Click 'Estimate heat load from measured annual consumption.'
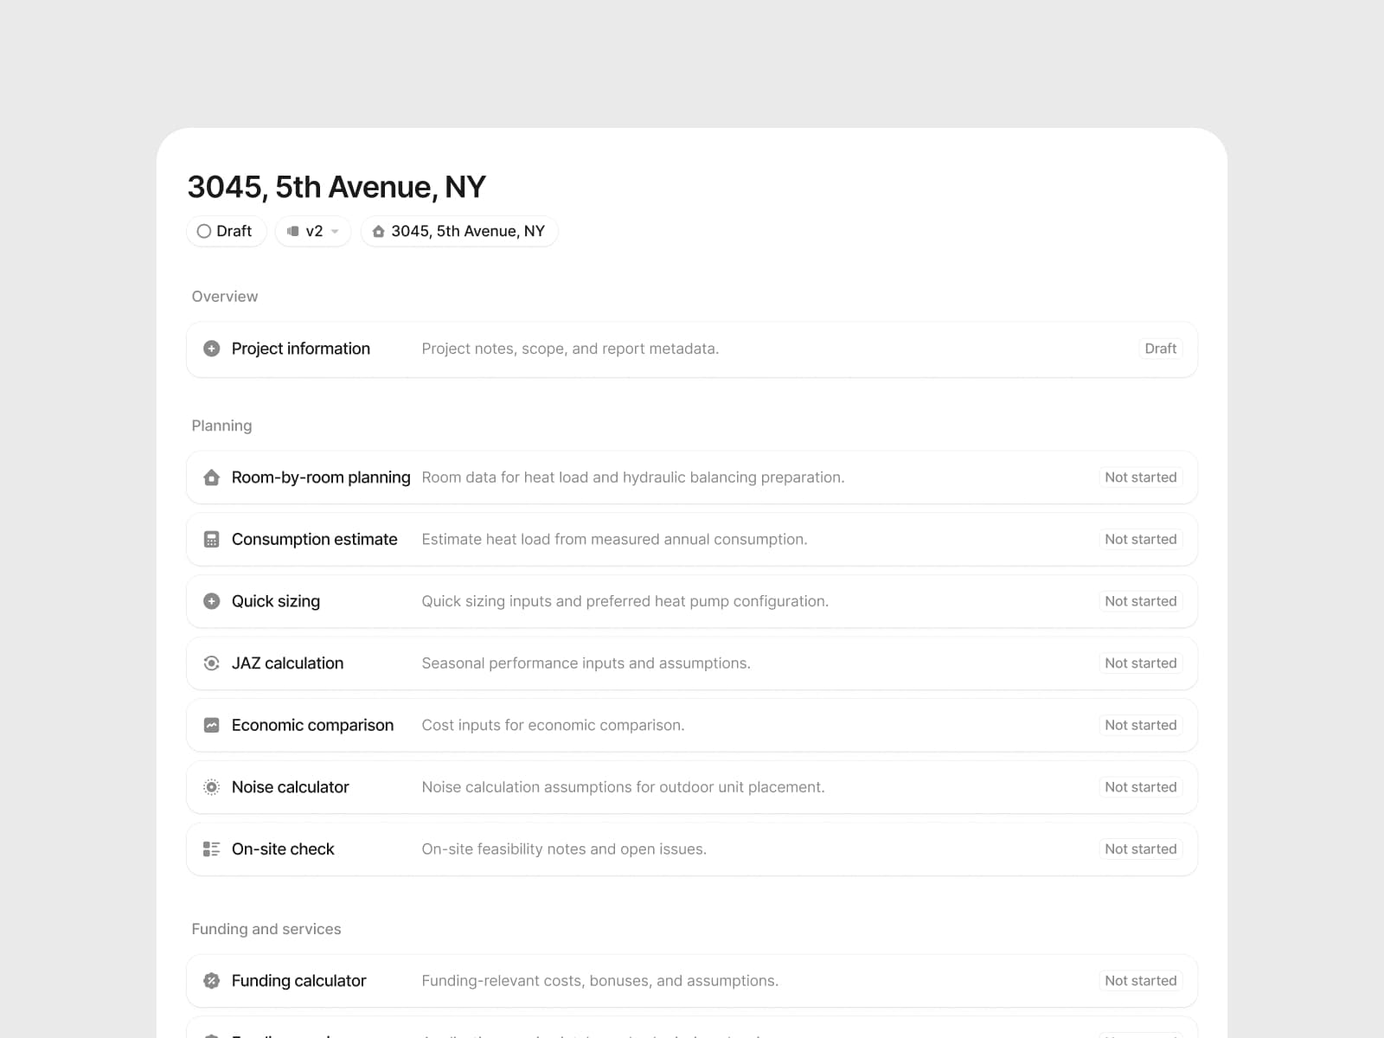The height and width of the screenshot is (1038, 1384). click(x=614, y=540)
